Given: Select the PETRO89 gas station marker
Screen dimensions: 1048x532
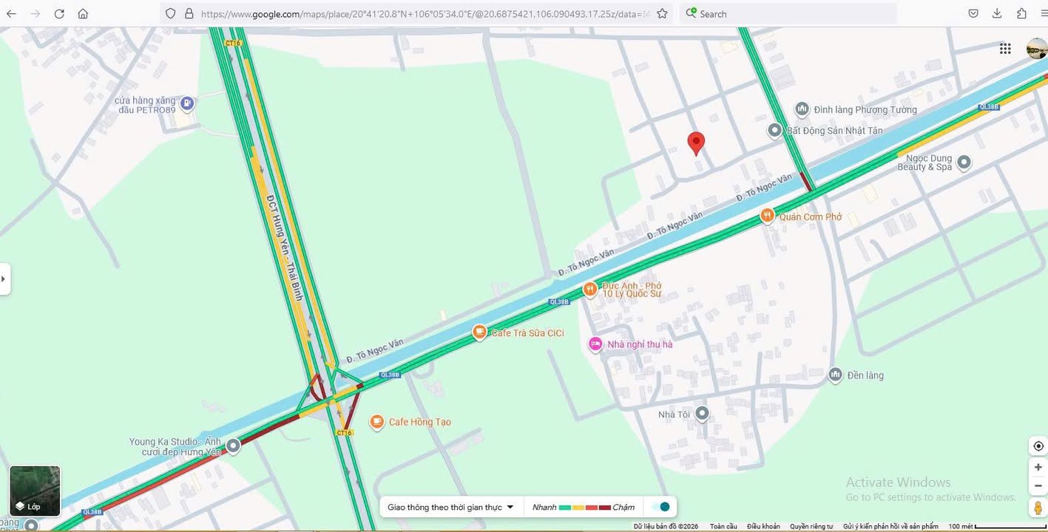Looking at the screenshot, I should click(x=187, y=103).
